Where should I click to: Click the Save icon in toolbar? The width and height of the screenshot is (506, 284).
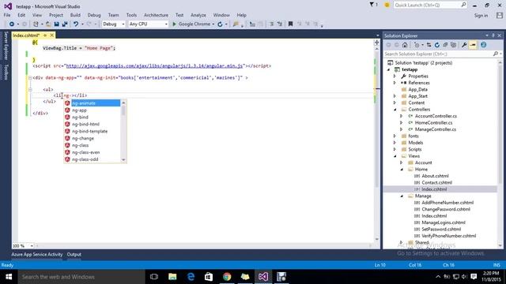56,24
